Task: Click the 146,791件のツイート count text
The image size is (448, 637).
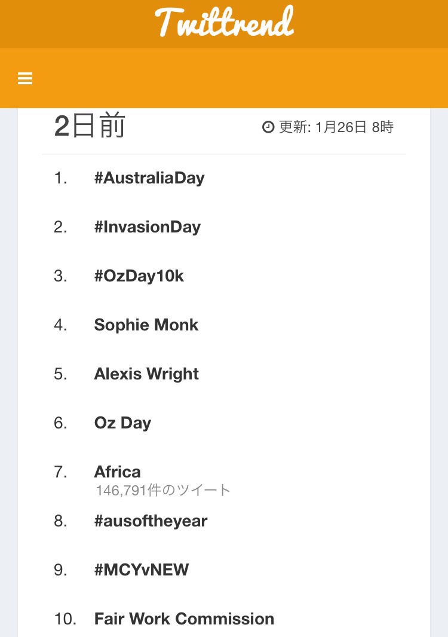Action: [x=163, y=491]
